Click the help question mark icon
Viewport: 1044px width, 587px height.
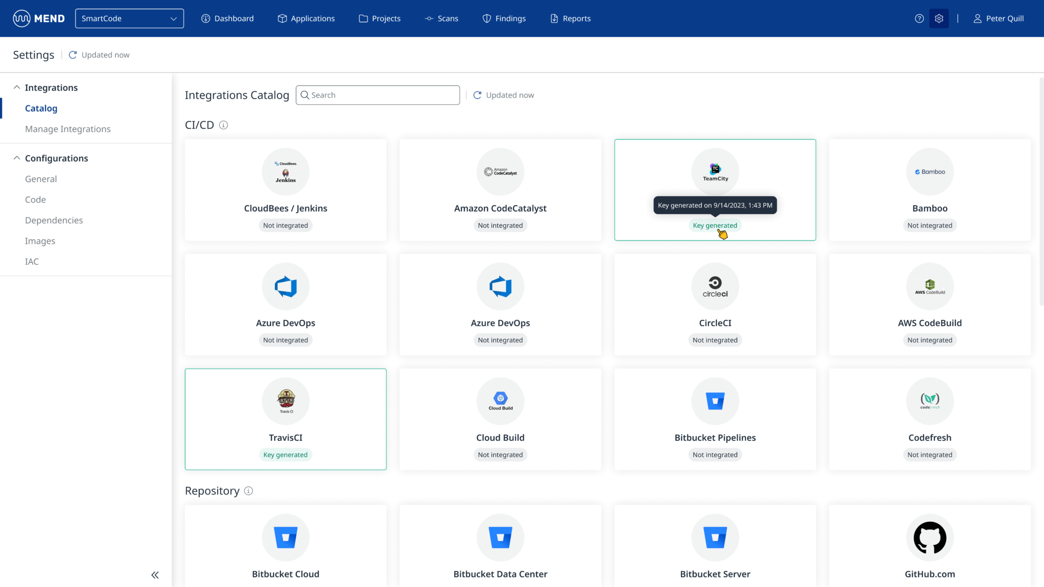(919, 18)
